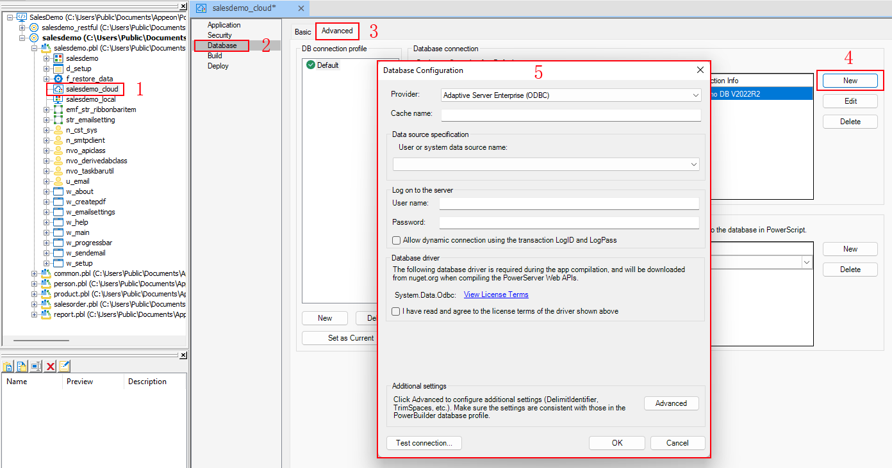Click the red X delete clip icon
The width and height of the screenshot is (892, 468).
(x=50, y=366)
